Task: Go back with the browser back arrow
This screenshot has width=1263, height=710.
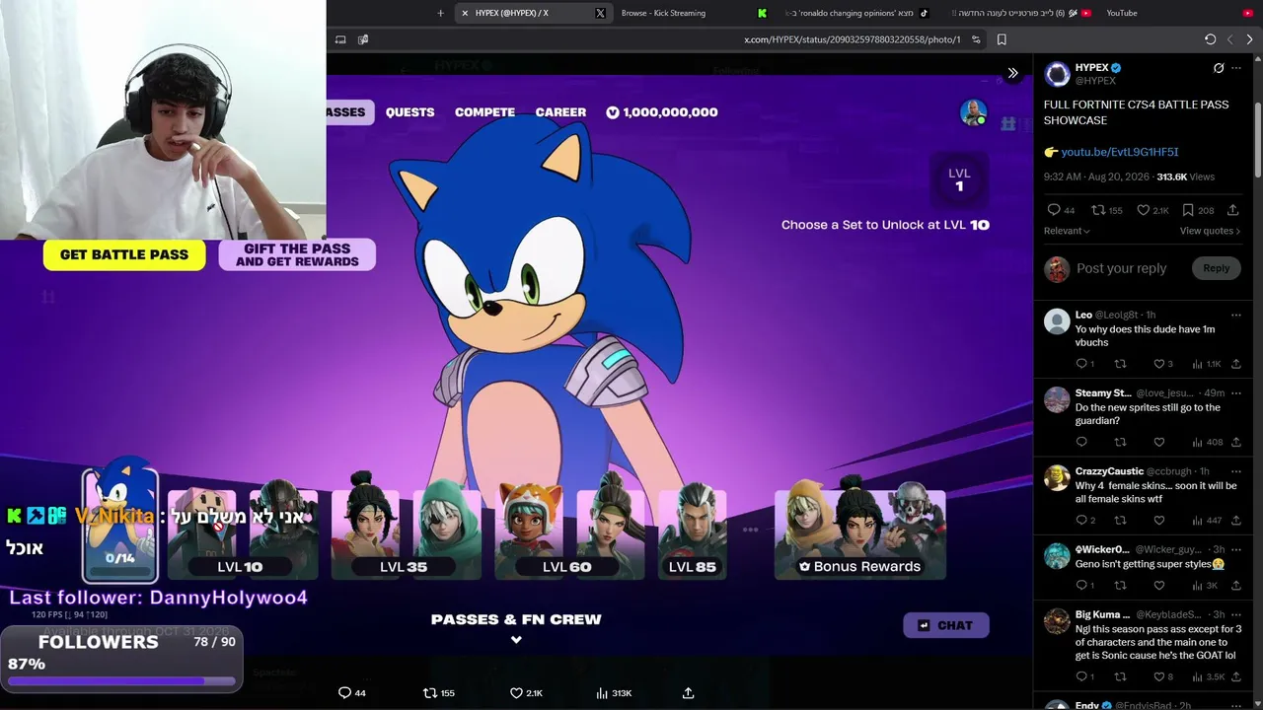Action: (1229, 39)
